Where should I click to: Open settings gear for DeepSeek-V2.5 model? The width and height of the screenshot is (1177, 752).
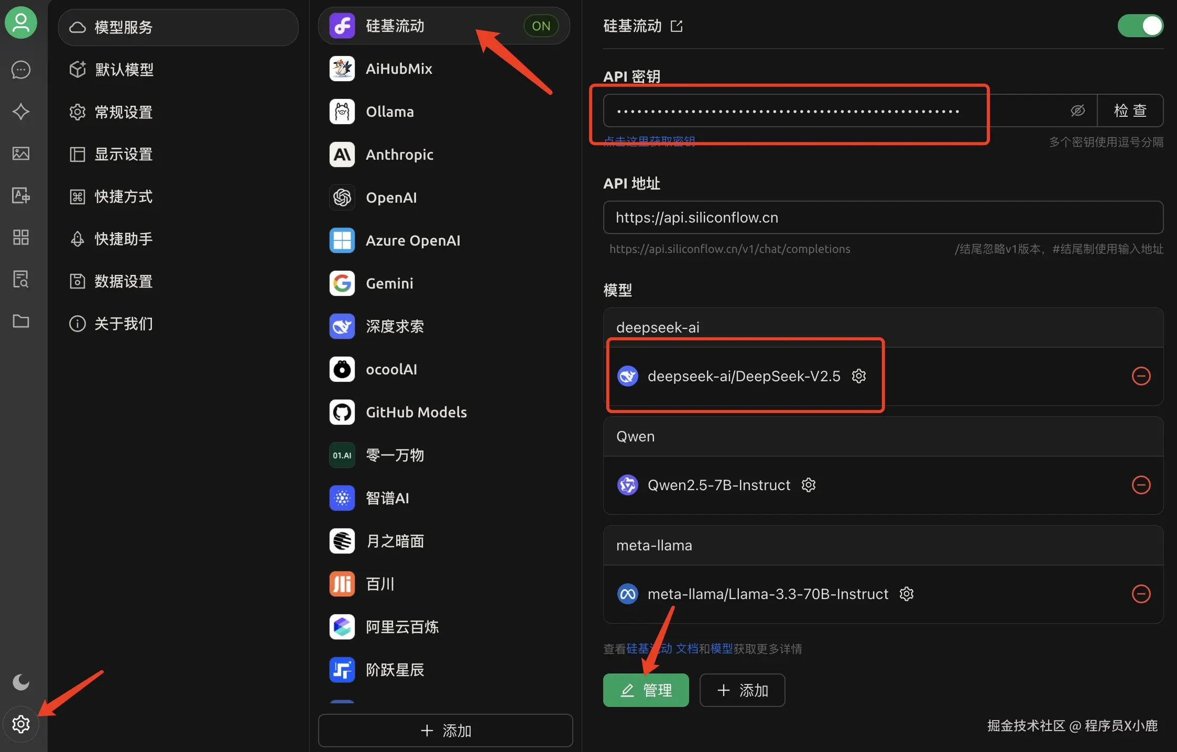click(x=859, y=376)
